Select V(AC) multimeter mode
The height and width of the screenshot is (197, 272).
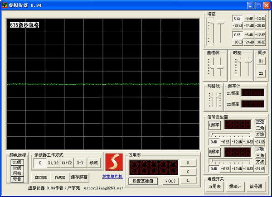coord(171,181)
